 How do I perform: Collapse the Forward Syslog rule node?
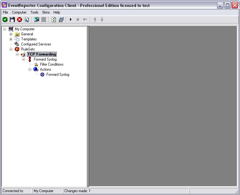(x=23, y=59)
